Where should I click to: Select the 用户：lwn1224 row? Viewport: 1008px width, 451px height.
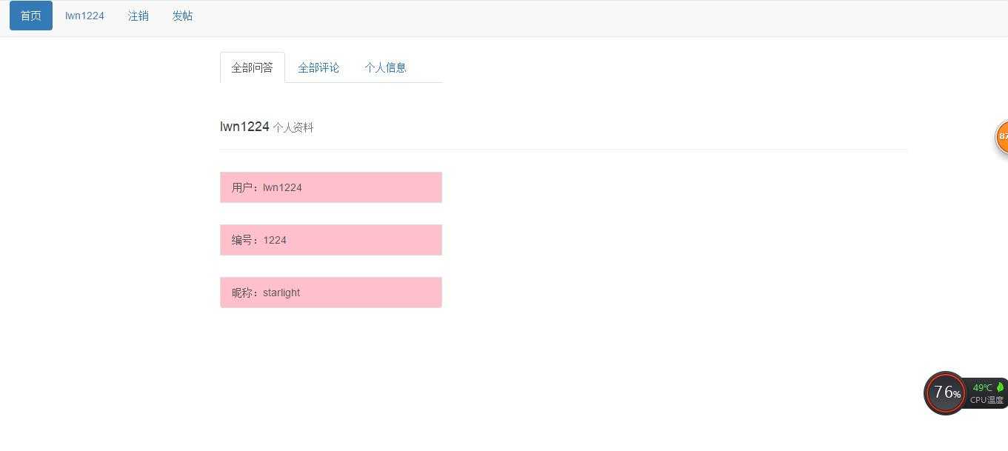[331, 187]
